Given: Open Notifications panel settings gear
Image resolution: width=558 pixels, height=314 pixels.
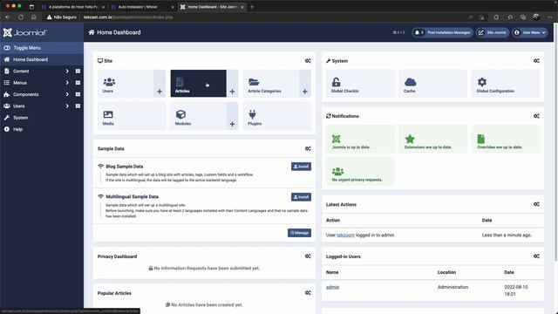Looking at the screenshot, I should [536, 116].
